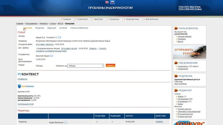Open the Раздел dropdown showing Обзоры

[86, 66]
